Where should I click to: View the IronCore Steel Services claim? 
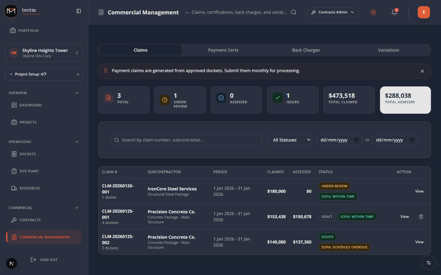[419, 191]
